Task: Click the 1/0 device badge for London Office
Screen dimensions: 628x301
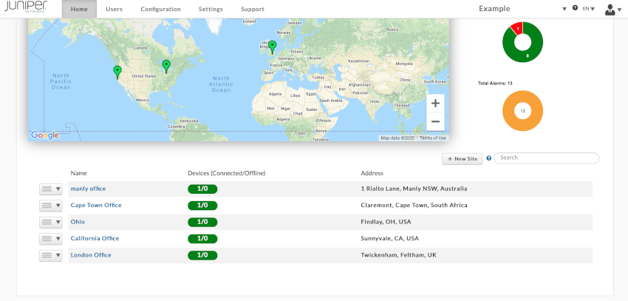Action: [202, 255]
